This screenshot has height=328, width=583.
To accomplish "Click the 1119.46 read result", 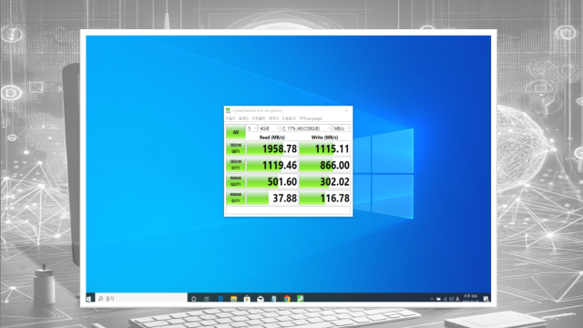I will [x=272, y=165].
